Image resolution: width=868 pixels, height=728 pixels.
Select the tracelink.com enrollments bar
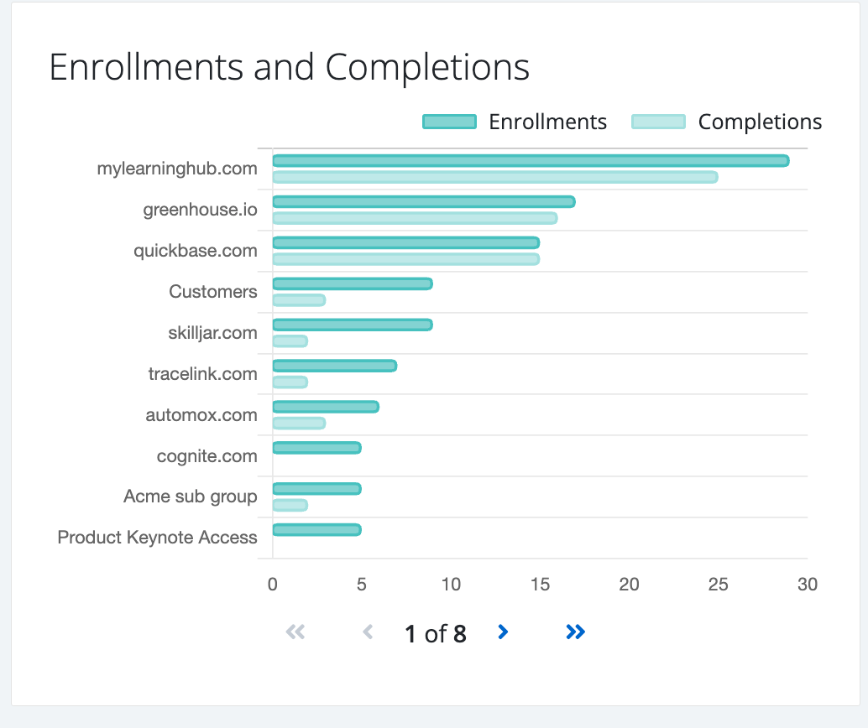(334, 367)
